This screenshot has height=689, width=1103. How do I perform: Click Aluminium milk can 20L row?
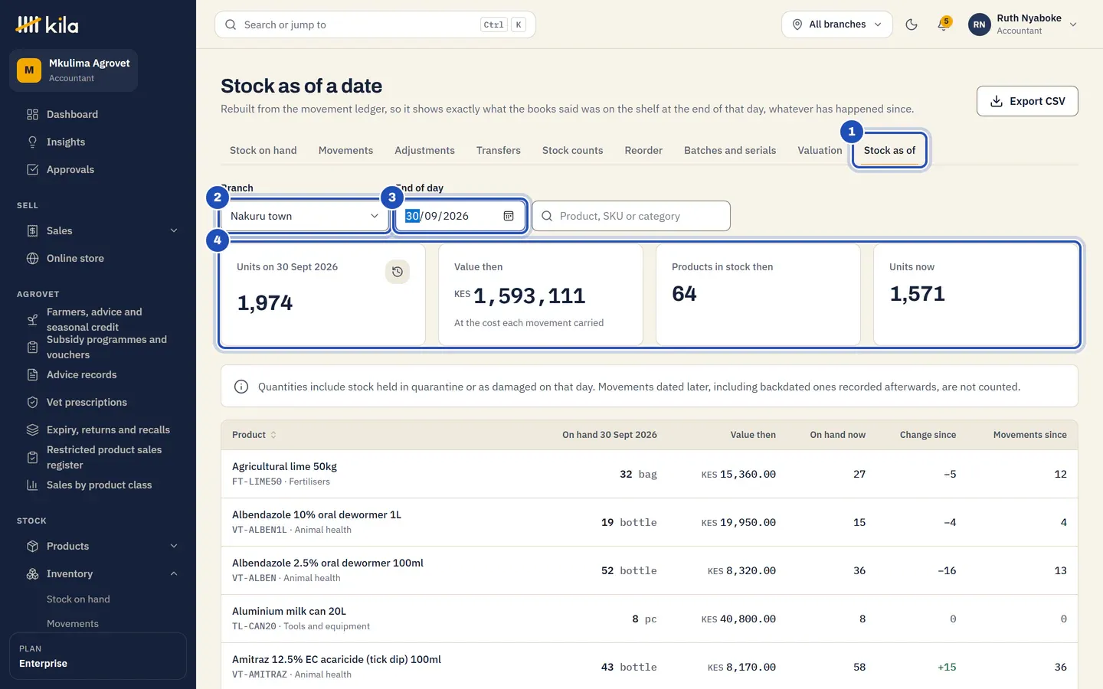(x=650, y=619)
